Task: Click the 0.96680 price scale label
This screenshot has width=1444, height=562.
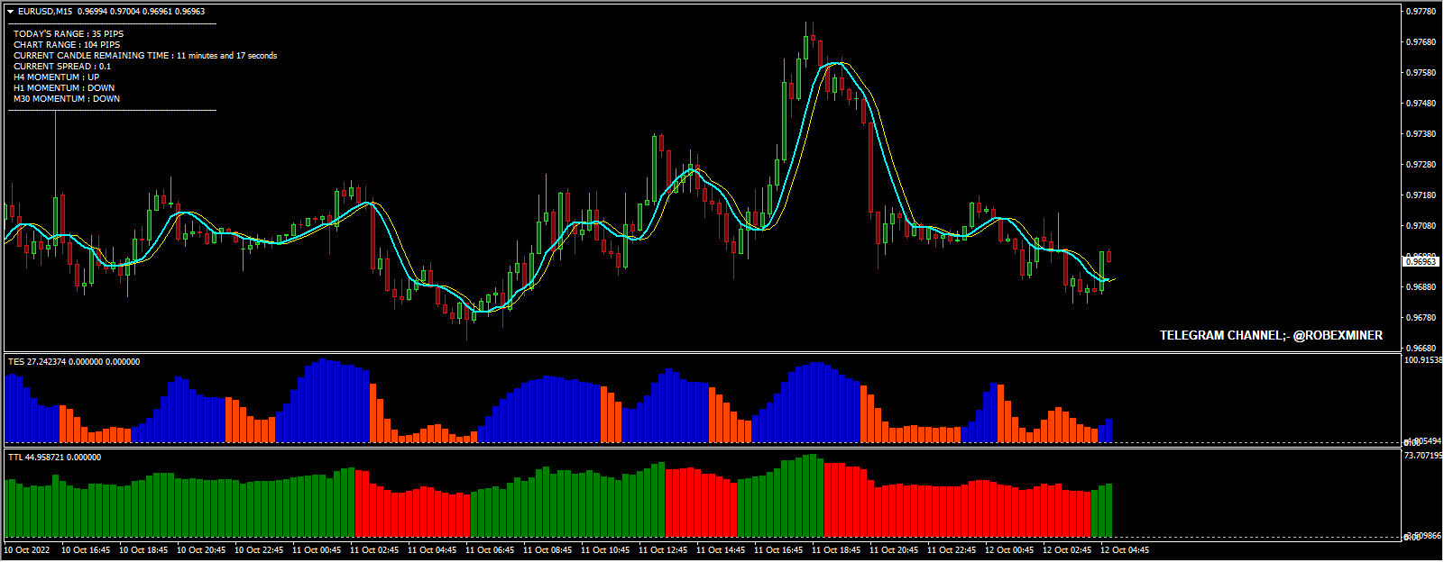Action: (x=1421, y=349)
